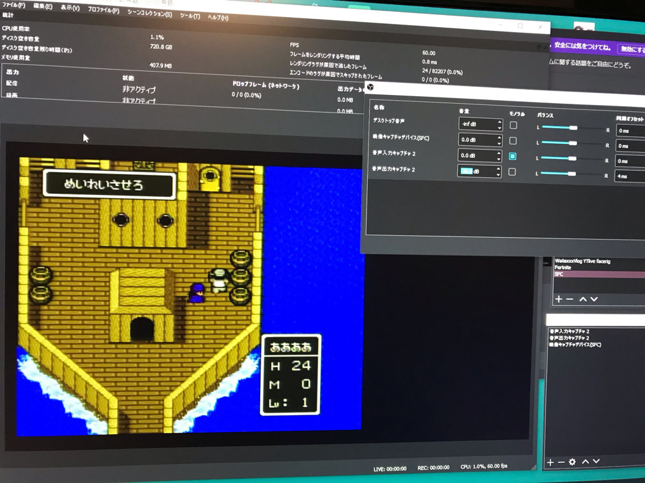The height and width of the screenshot is (483, 645).
Task: Adjust the デスクトップ音声 balance slider
Action: (573, 128)
